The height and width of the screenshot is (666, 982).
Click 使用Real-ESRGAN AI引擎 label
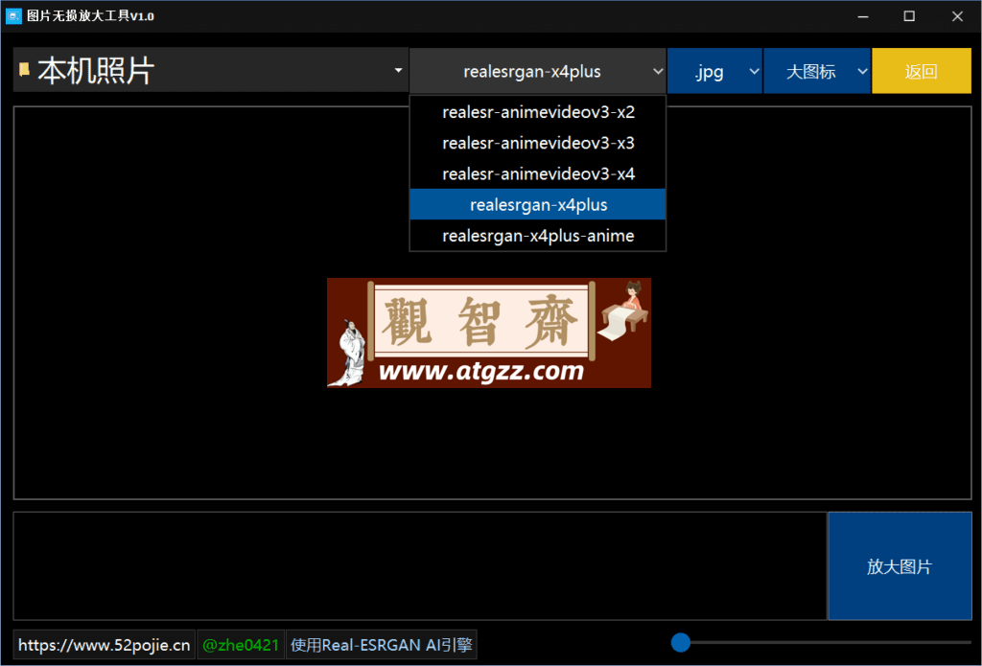382,645
